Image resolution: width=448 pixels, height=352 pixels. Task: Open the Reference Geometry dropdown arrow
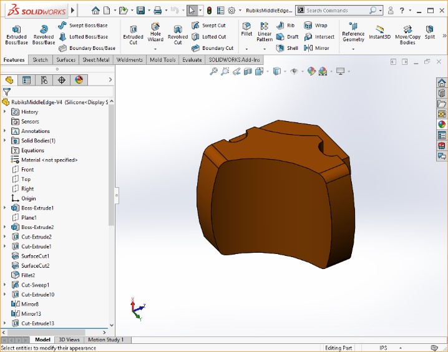pos(353,49)
